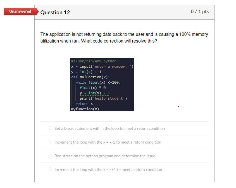Select the radio button for the break statement answer
236x188 pixels.
(x=50, y=128)
